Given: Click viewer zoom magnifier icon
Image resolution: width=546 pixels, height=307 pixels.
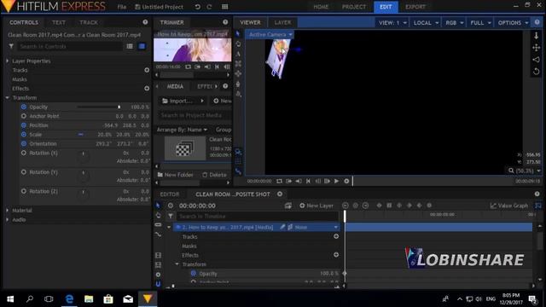Looking at the screenshot, I should point(511,171).
